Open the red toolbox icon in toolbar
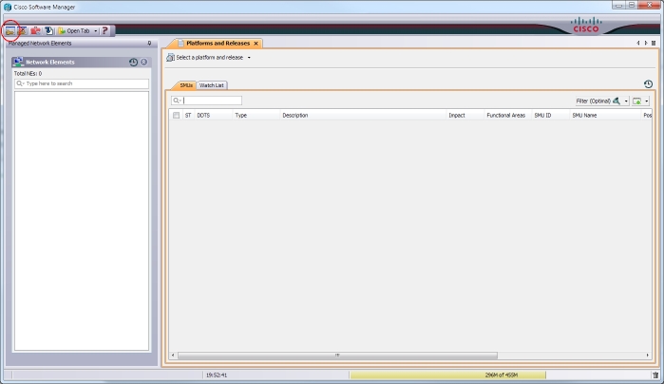The image size is (664, 384). 35,31
